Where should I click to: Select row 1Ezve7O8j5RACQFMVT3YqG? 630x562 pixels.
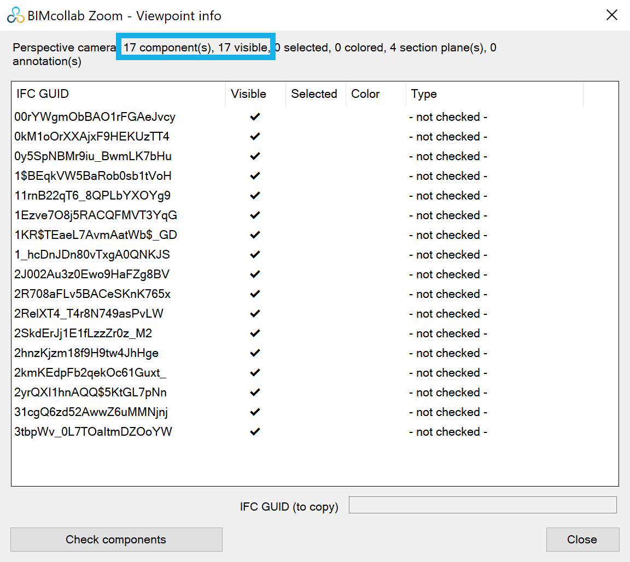pyautogui.click(x=315, y=215)
